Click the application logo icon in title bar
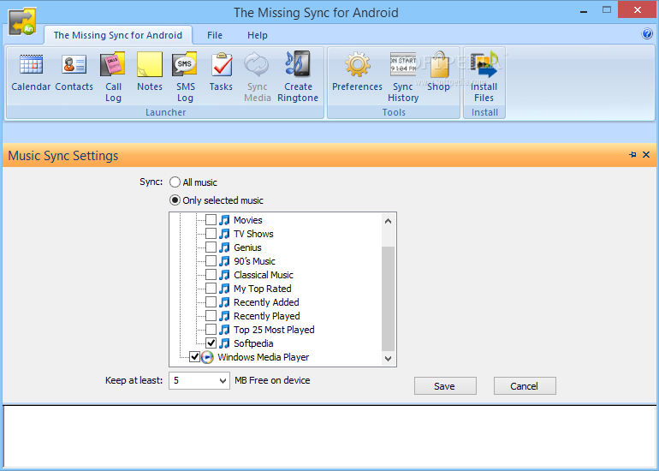 pyautogui.click(x=22, y=22)
